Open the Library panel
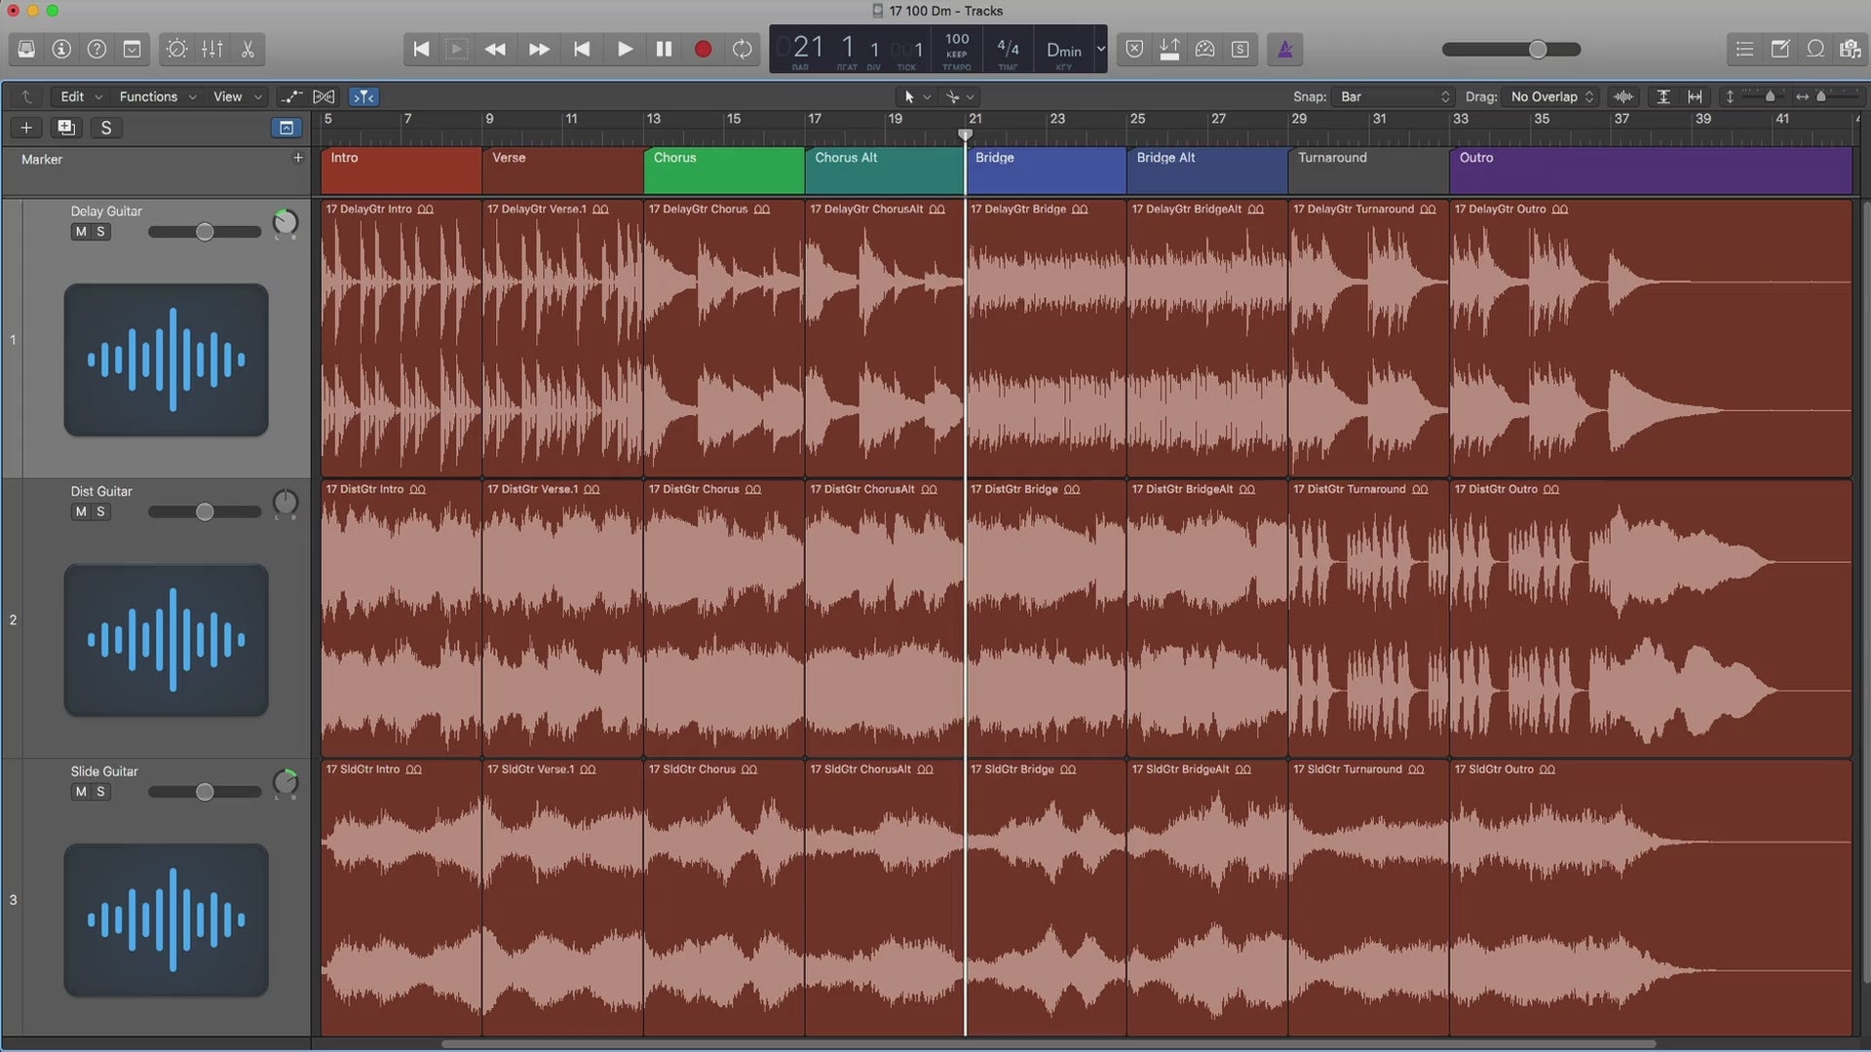This screenshot has width=1871, height=1052. point(26,49)
